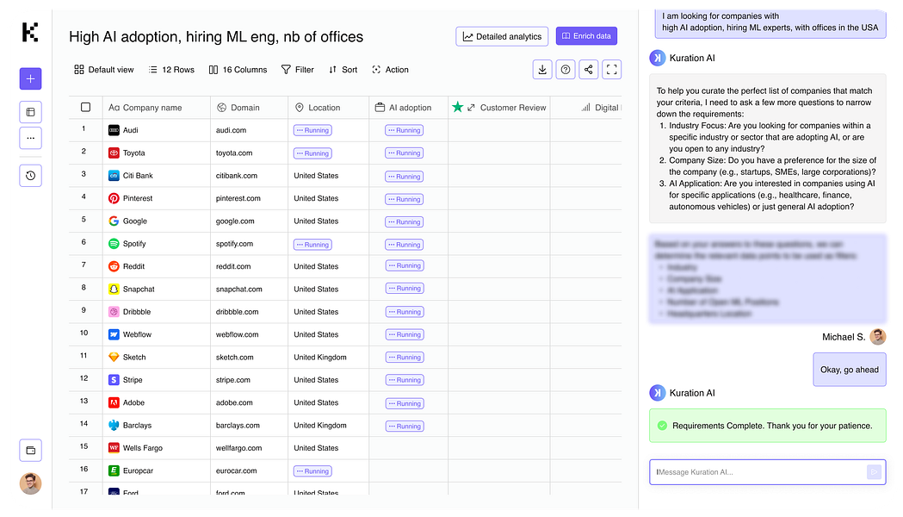903x517 pixels.
Task: Select the eurocar.com domain cell
Action: [x=236, y=470]
